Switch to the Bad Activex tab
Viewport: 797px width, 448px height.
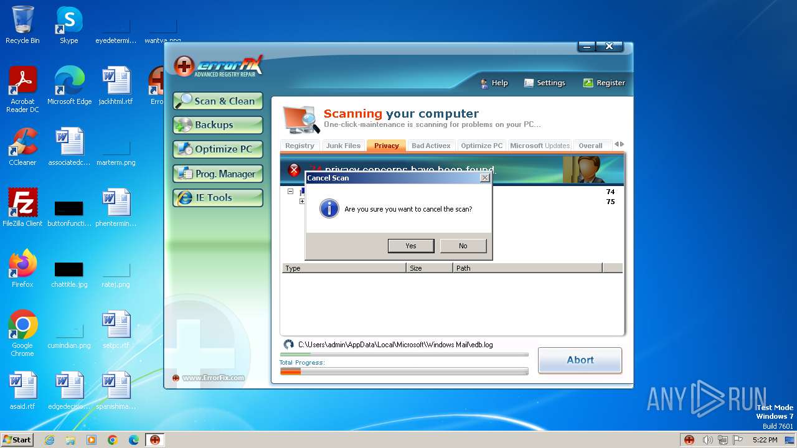(x=431, y=146)
